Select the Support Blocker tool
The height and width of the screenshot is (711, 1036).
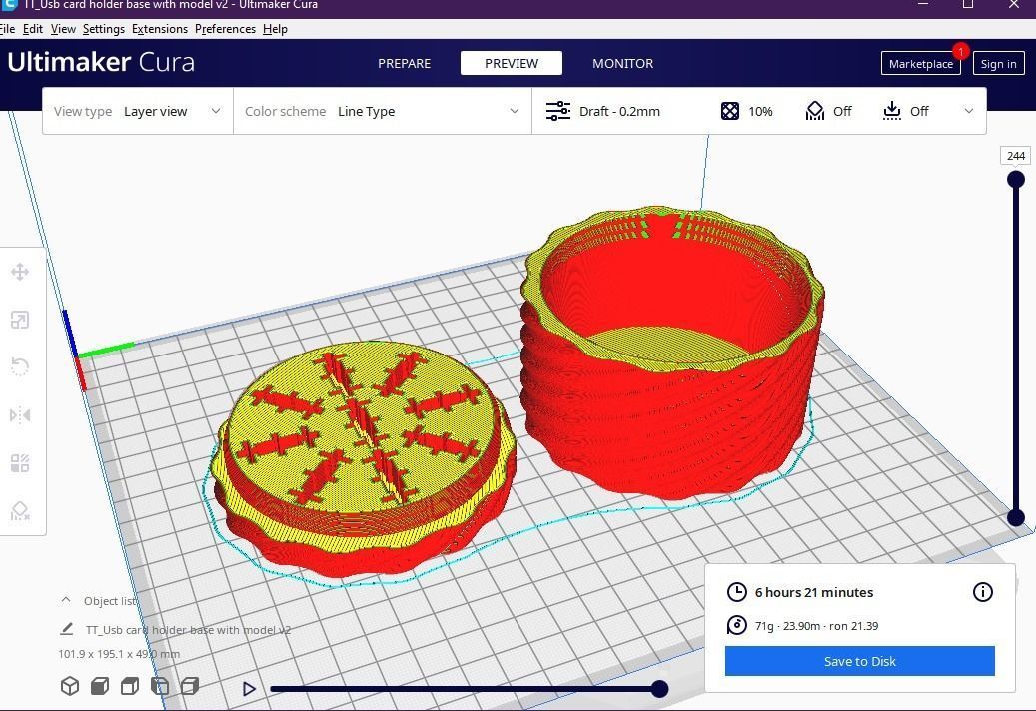tap(20, 511)
